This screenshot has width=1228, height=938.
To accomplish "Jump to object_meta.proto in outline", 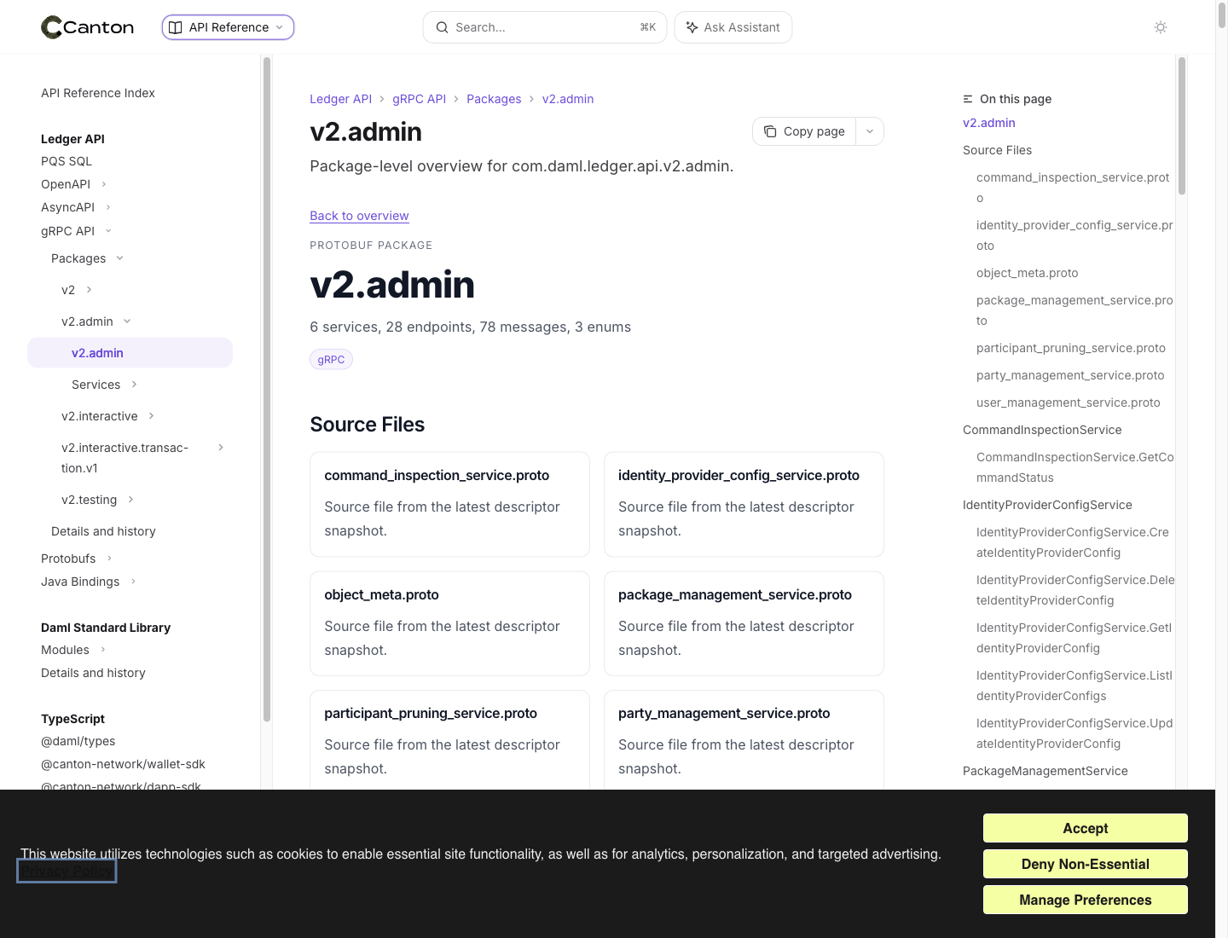I will (1027, 273).
